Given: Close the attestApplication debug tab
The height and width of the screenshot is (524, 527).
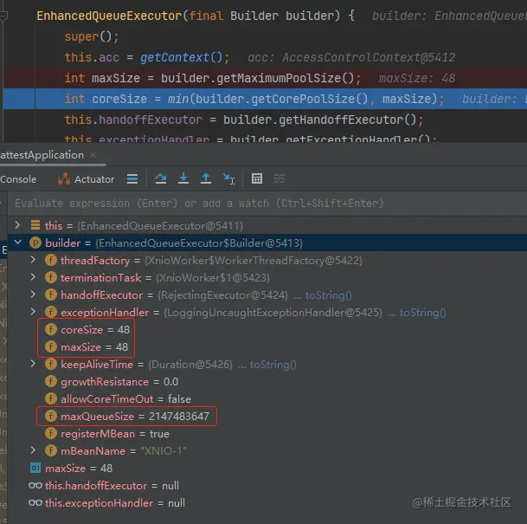Looking at the screenshot, I should click(93, 155).
